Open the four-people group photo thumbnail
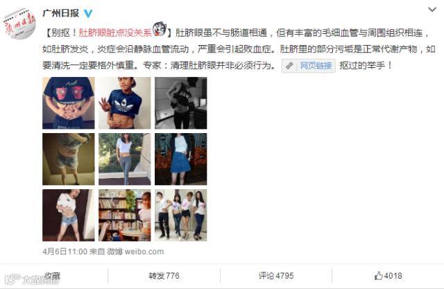This screenshot has height=289, width=444. click(x=180, y=216)
